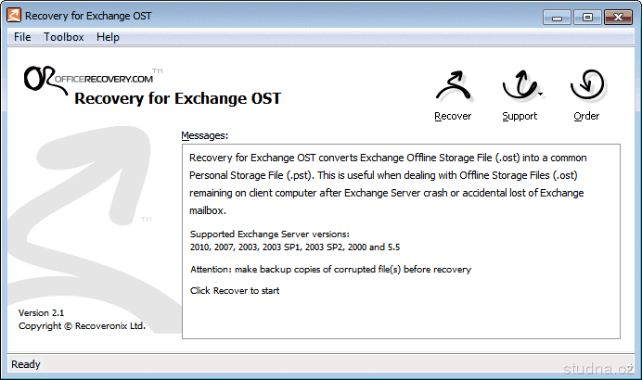
Task: Click the versions list '2010, 2007, 2003...'
Action: click(295, 247)
